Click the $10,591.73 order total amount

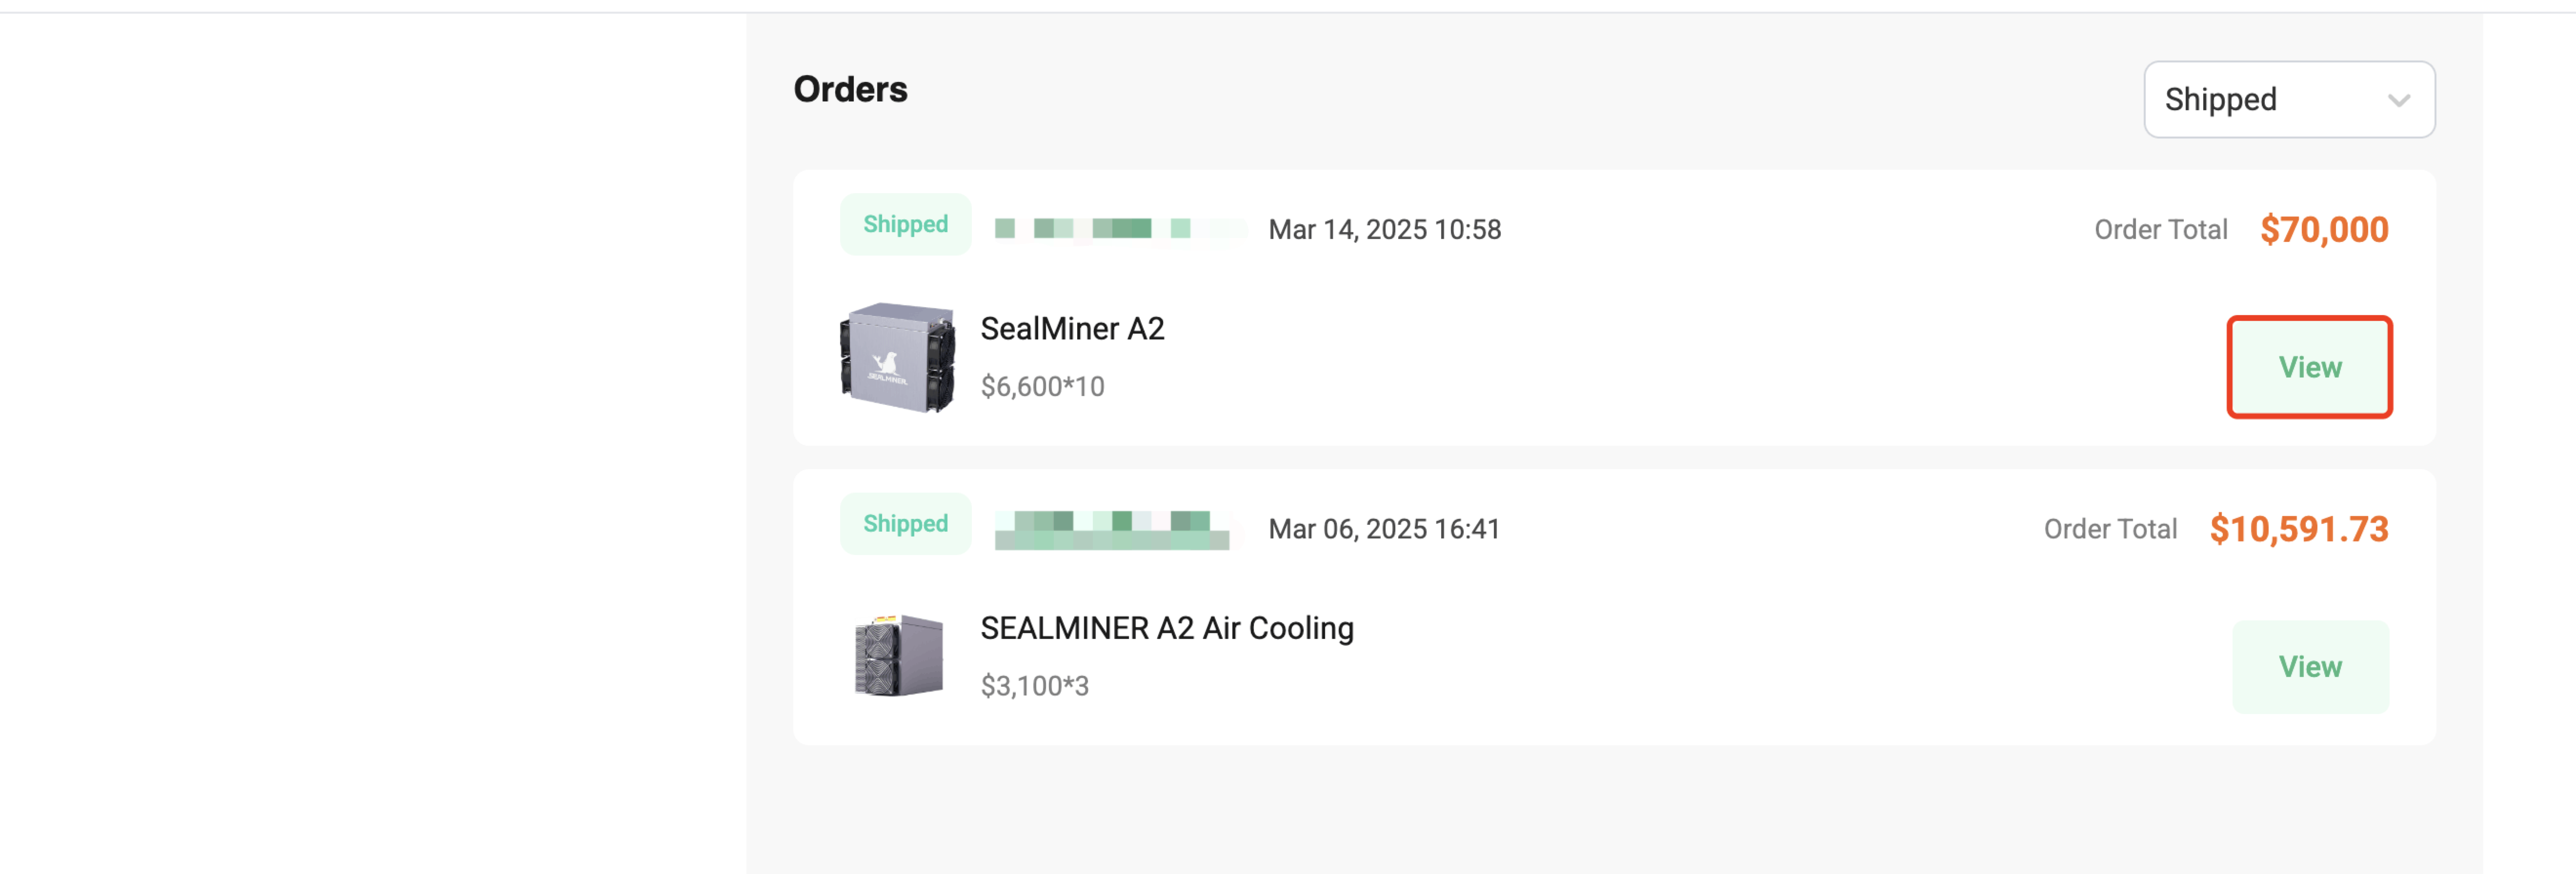click(x=2298, y=529)
